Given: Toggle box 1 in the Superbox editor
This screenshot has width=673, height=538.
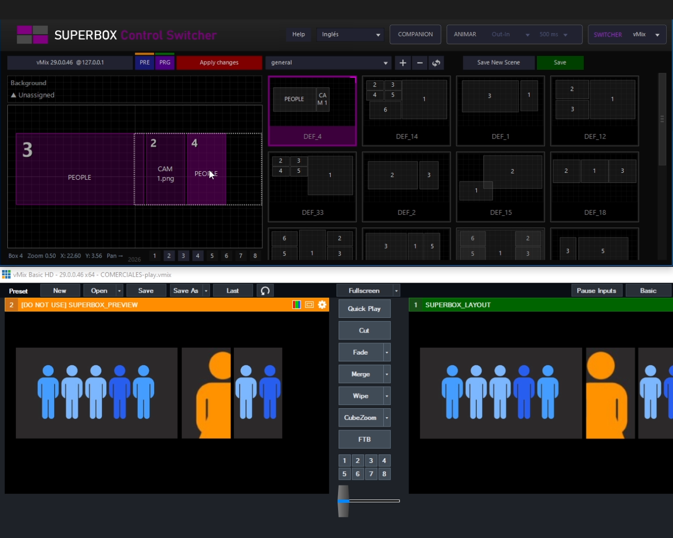Looking at the screenshot, I should 155,256.
